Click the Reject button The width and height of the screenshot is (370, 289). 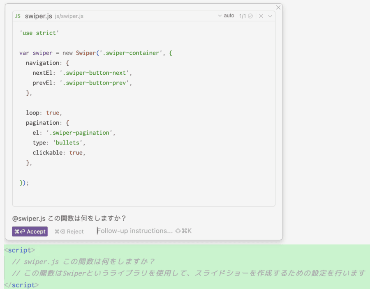point(69,232)
